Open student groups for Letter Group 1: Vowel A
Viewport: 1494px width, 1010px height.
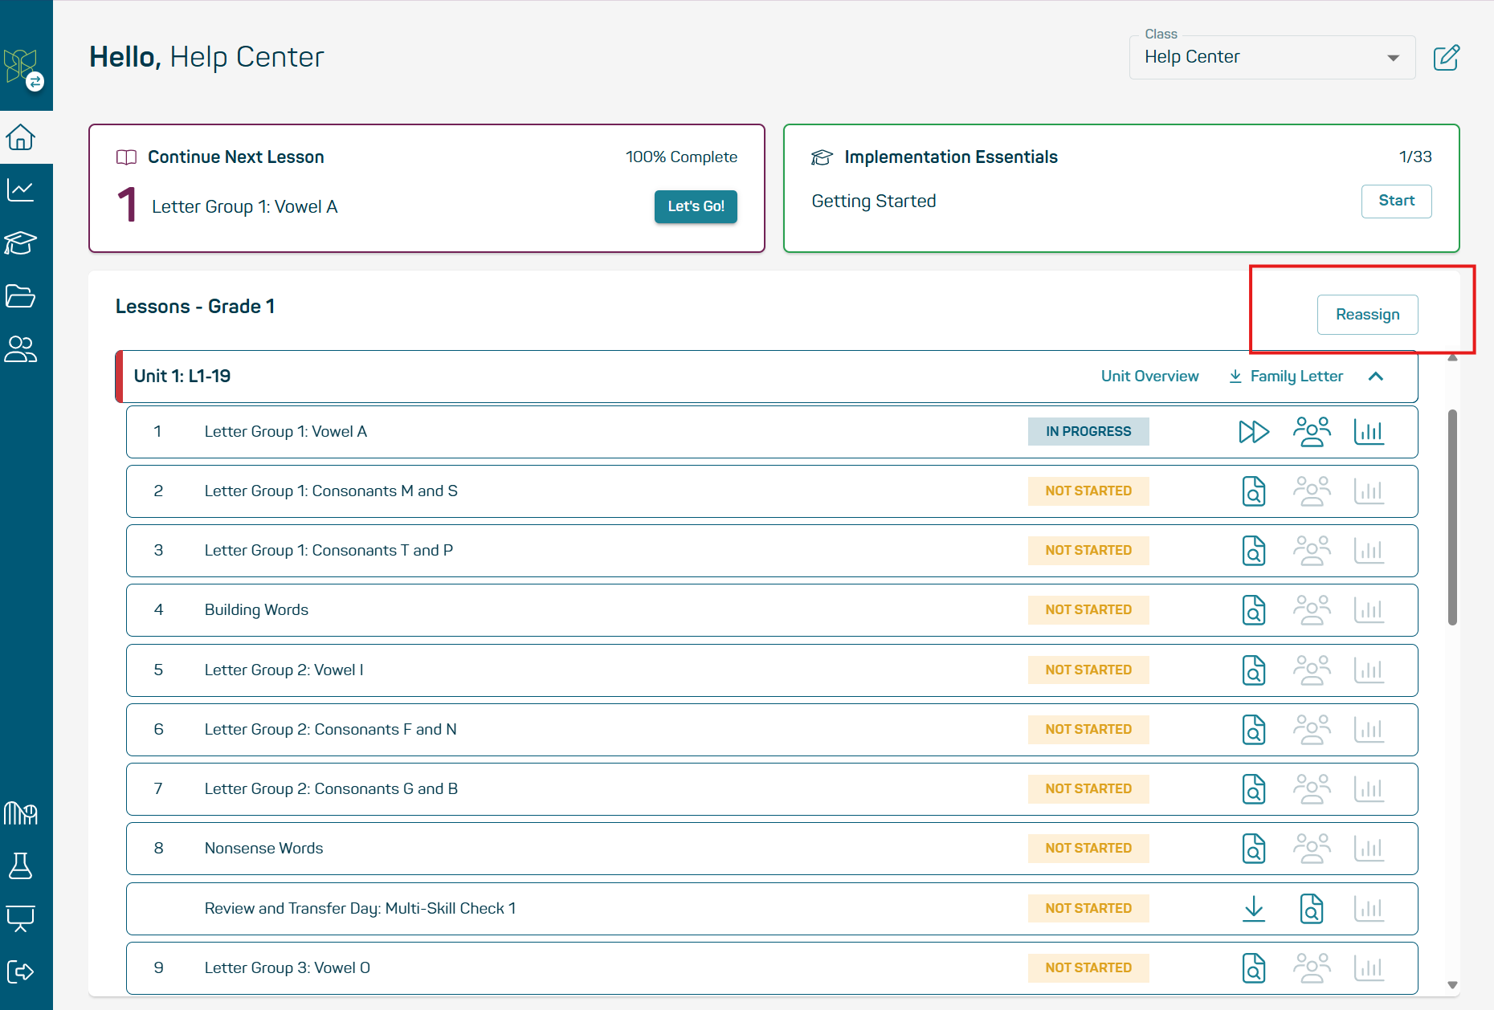click(x=1312, y=432)
